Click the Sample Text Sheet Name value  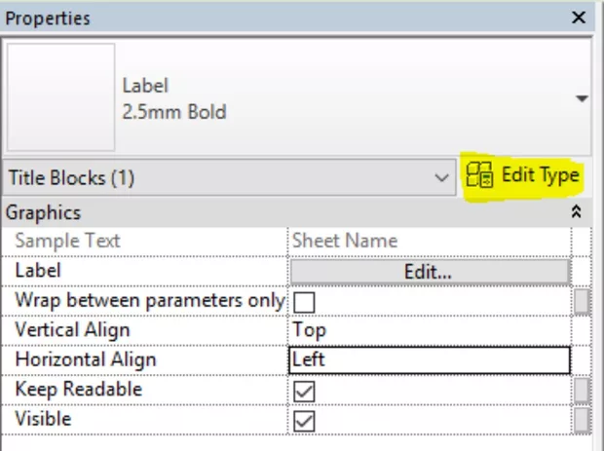[430, 242]
